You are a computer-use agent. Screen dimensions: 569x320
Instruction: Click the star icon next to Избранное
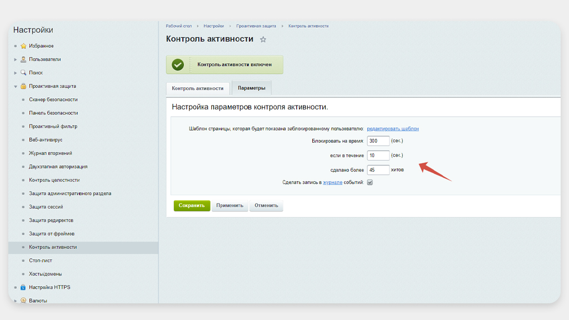click(x=23, y=46)
